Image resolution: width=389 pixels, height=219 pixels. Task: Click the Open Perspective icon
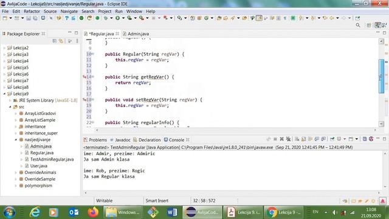[369, 25]
